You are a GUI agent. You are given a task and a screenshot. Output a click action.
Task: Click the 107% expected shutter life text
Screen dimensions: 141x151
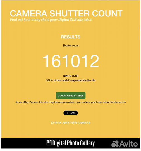[x=71, y=81]
